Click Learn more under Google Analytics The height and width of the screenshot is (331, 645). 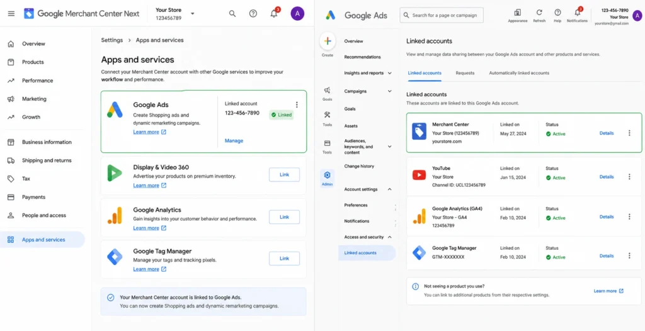click(x=150, y=228)
